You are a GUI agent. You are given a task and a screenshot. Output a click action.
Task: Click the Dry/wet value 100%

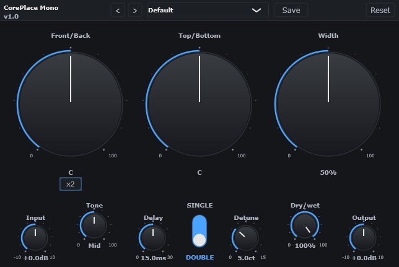tap(305, 245)
